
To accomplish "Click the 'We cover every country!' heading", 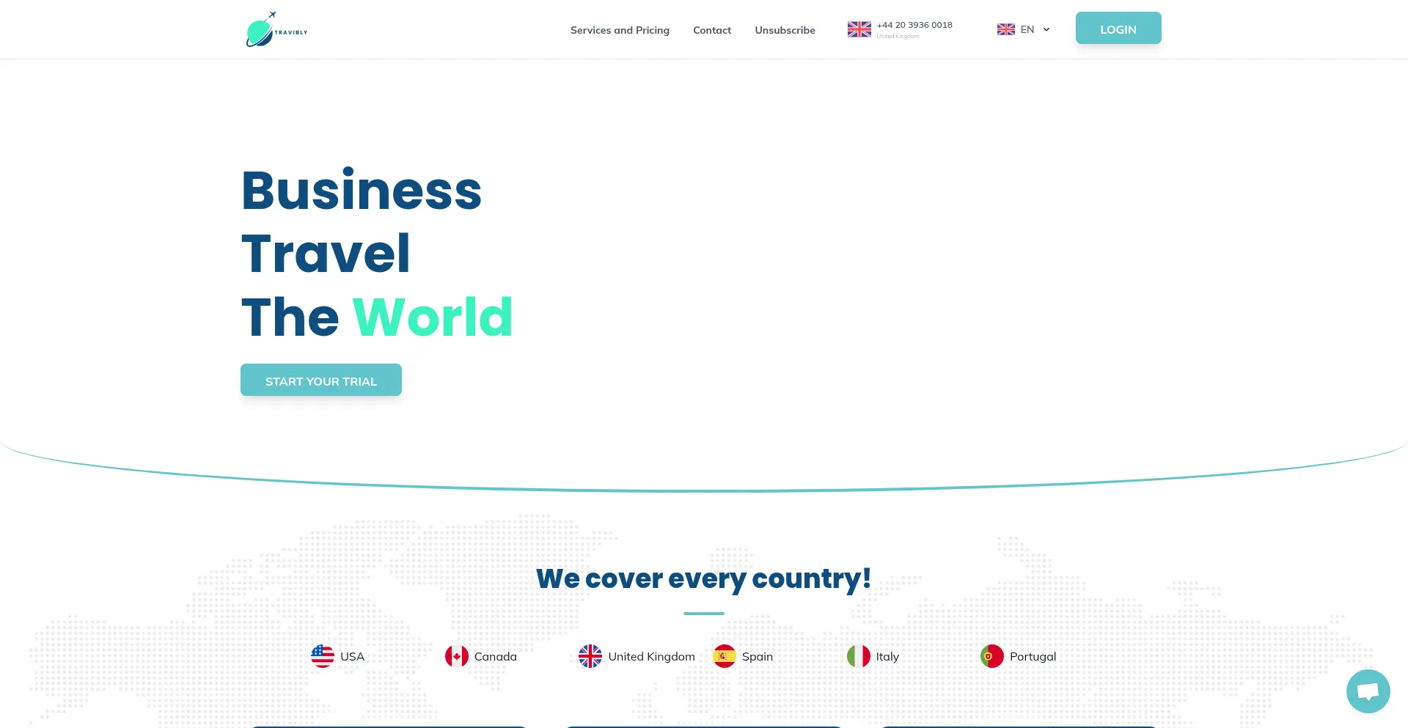I will pos(704,578).
